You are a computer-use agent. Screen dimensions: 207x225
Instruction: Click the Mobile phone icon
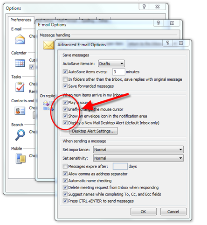[x=21, y=159]
